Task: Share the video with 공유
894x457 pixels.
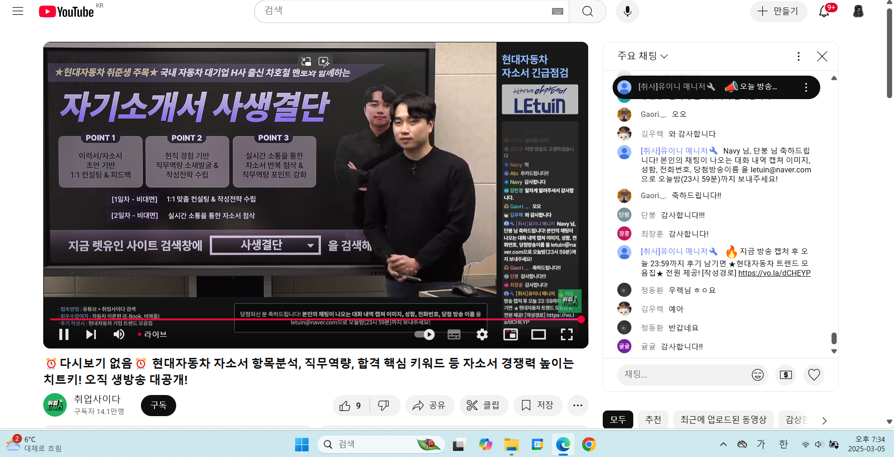Action: 429,405
